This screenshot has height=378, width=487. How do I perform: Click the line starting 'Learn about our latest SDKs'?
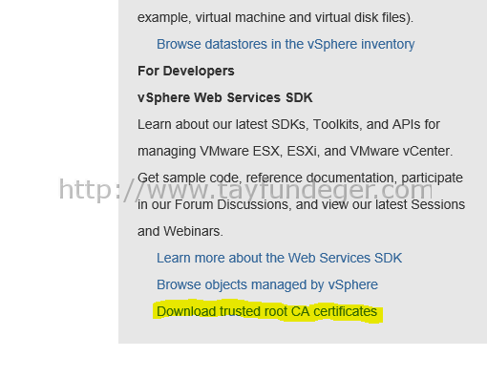click(288, 124)
